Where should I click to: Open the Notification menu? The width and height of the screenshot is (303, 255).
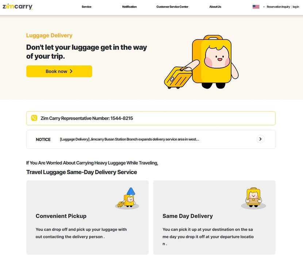click(x=129, y=7)
